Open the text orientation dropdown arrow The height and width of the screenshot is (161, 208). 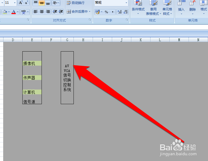pyautogui.click(x=58, y=3)
